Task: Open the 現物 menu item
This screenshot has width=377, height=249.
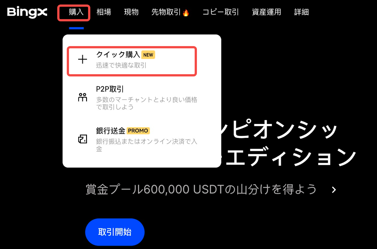Action: coord(131,12)
